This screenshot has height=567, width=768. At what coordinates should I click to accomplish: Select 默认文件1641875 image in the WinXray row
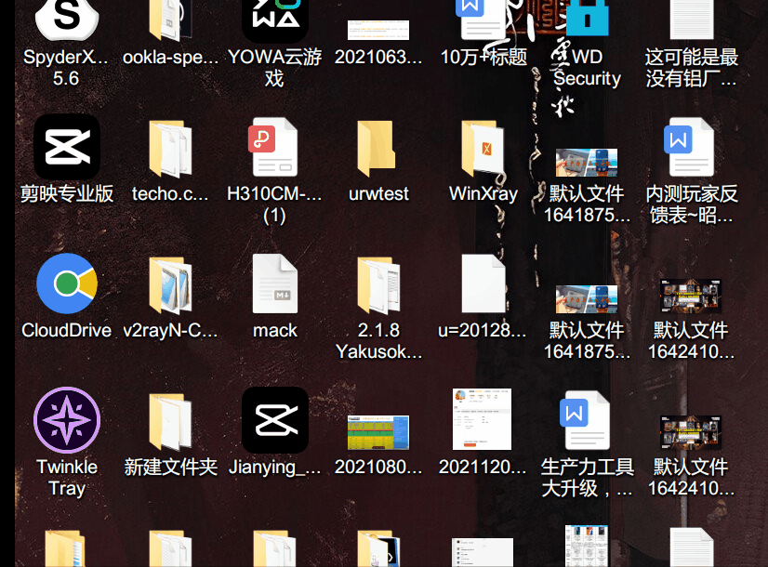(x=587, y=162)
